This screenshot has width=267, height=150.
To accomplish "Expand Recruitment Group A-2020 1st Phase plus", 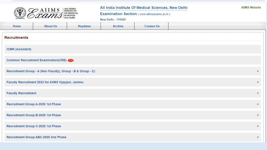I will [258, 104].
